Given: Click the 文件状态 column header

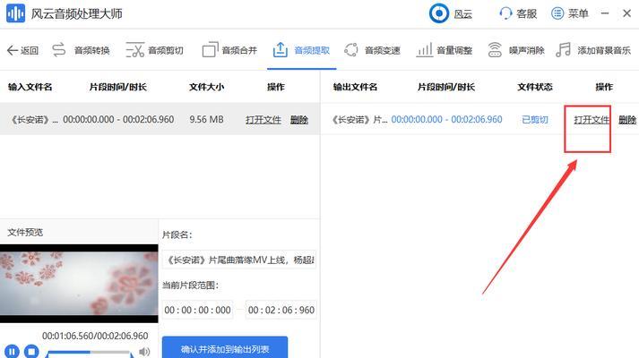Looking at the screenshot, I should coord(535,87).
